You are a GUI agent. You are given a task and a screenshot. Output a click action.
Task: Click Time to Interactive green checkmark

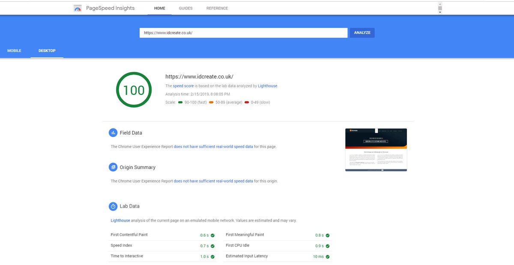[x=212, y=256]
